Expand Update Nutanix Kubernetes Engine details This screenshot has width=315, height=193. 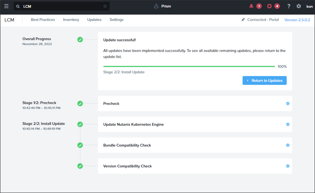(288, 124)
